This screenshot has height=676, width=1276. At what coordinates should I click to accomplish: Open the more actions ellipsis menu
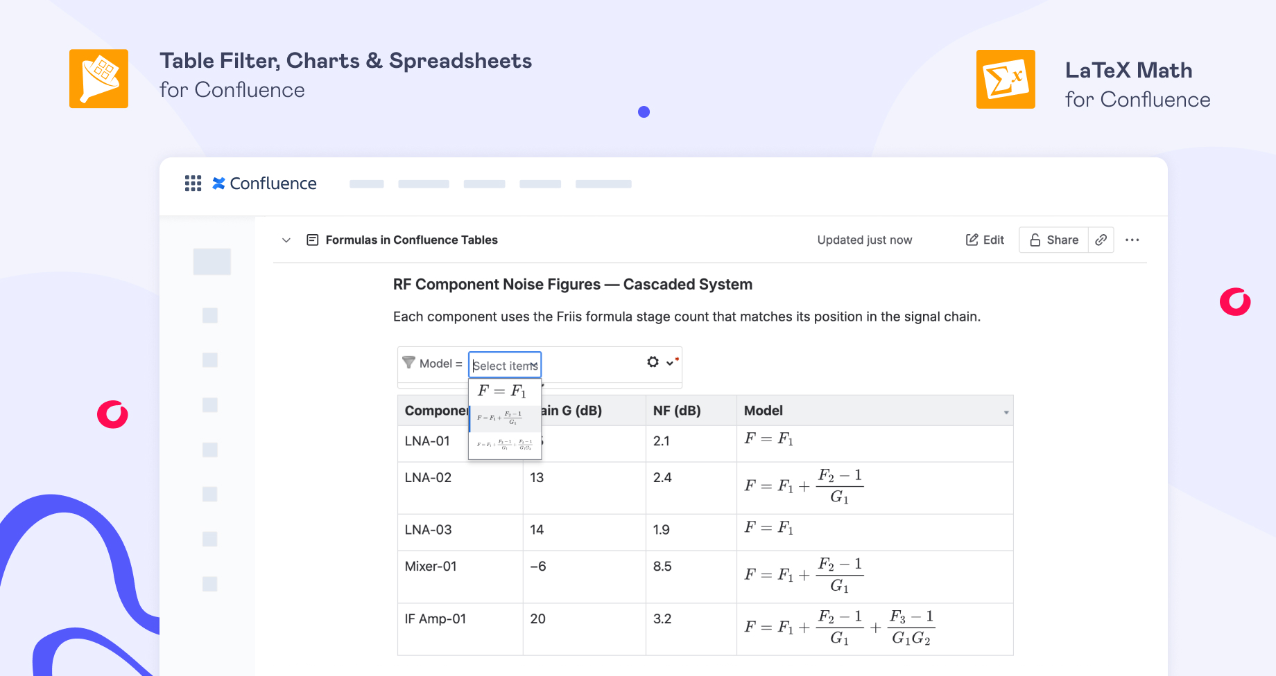coord(1132,240)
